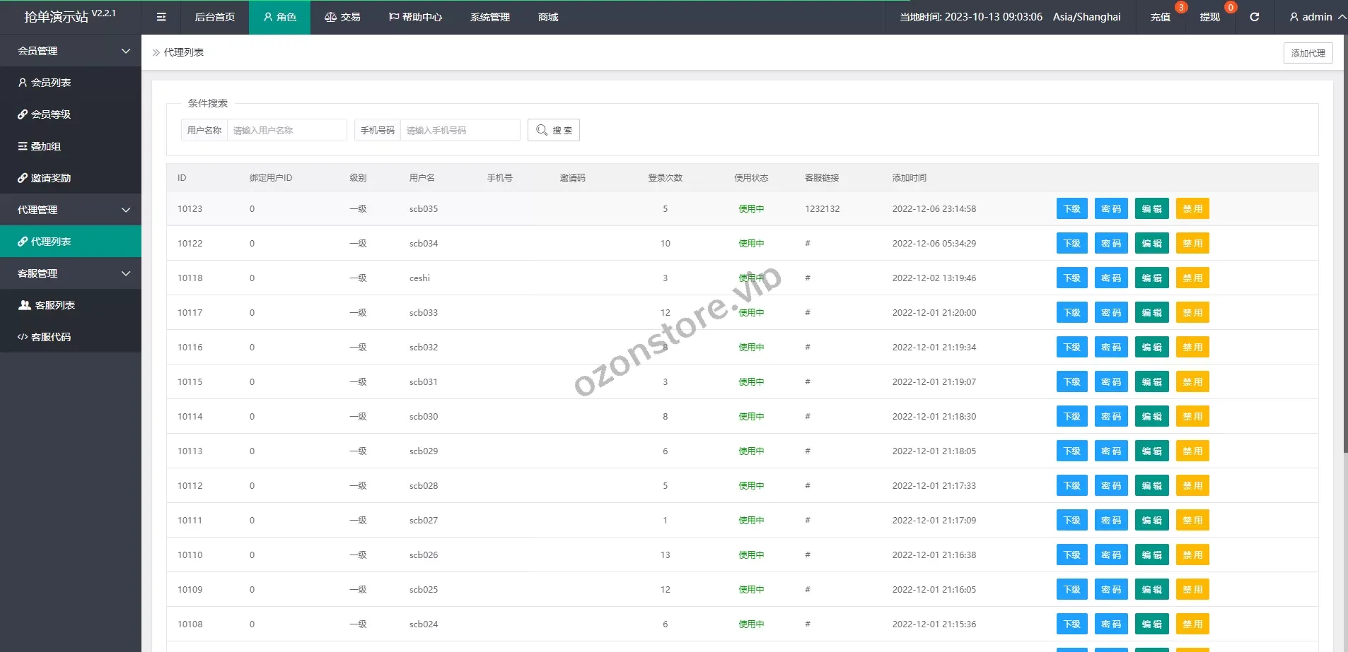Click the 用户名称 input field

click(x=286, y=130)
